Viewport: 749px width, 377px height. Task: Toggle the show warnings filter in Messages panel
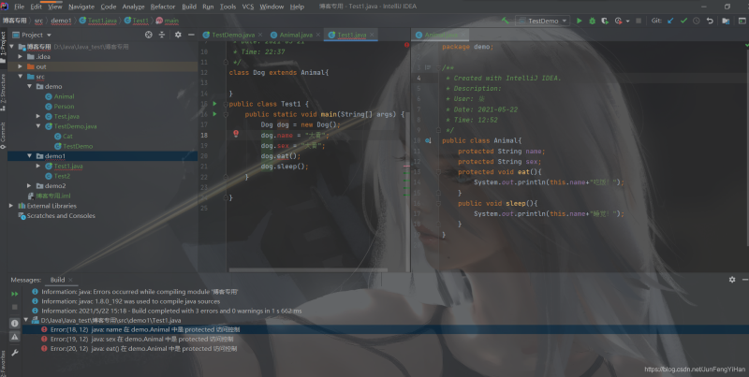(x=15, y=336)
